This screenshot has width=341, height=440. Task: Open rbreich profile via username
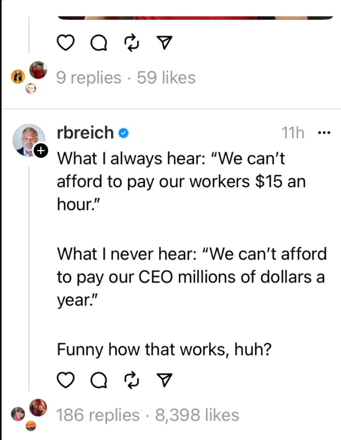85,133
